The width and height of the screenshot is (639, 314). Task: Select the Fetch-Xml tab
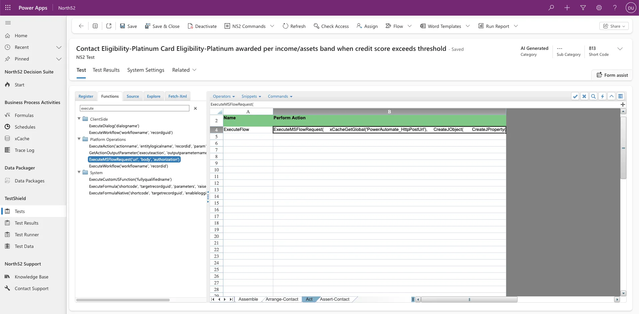point(177,96)
